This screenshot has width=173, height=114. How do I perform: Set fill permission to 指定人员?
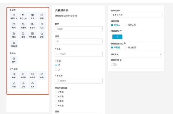point(126,25)
